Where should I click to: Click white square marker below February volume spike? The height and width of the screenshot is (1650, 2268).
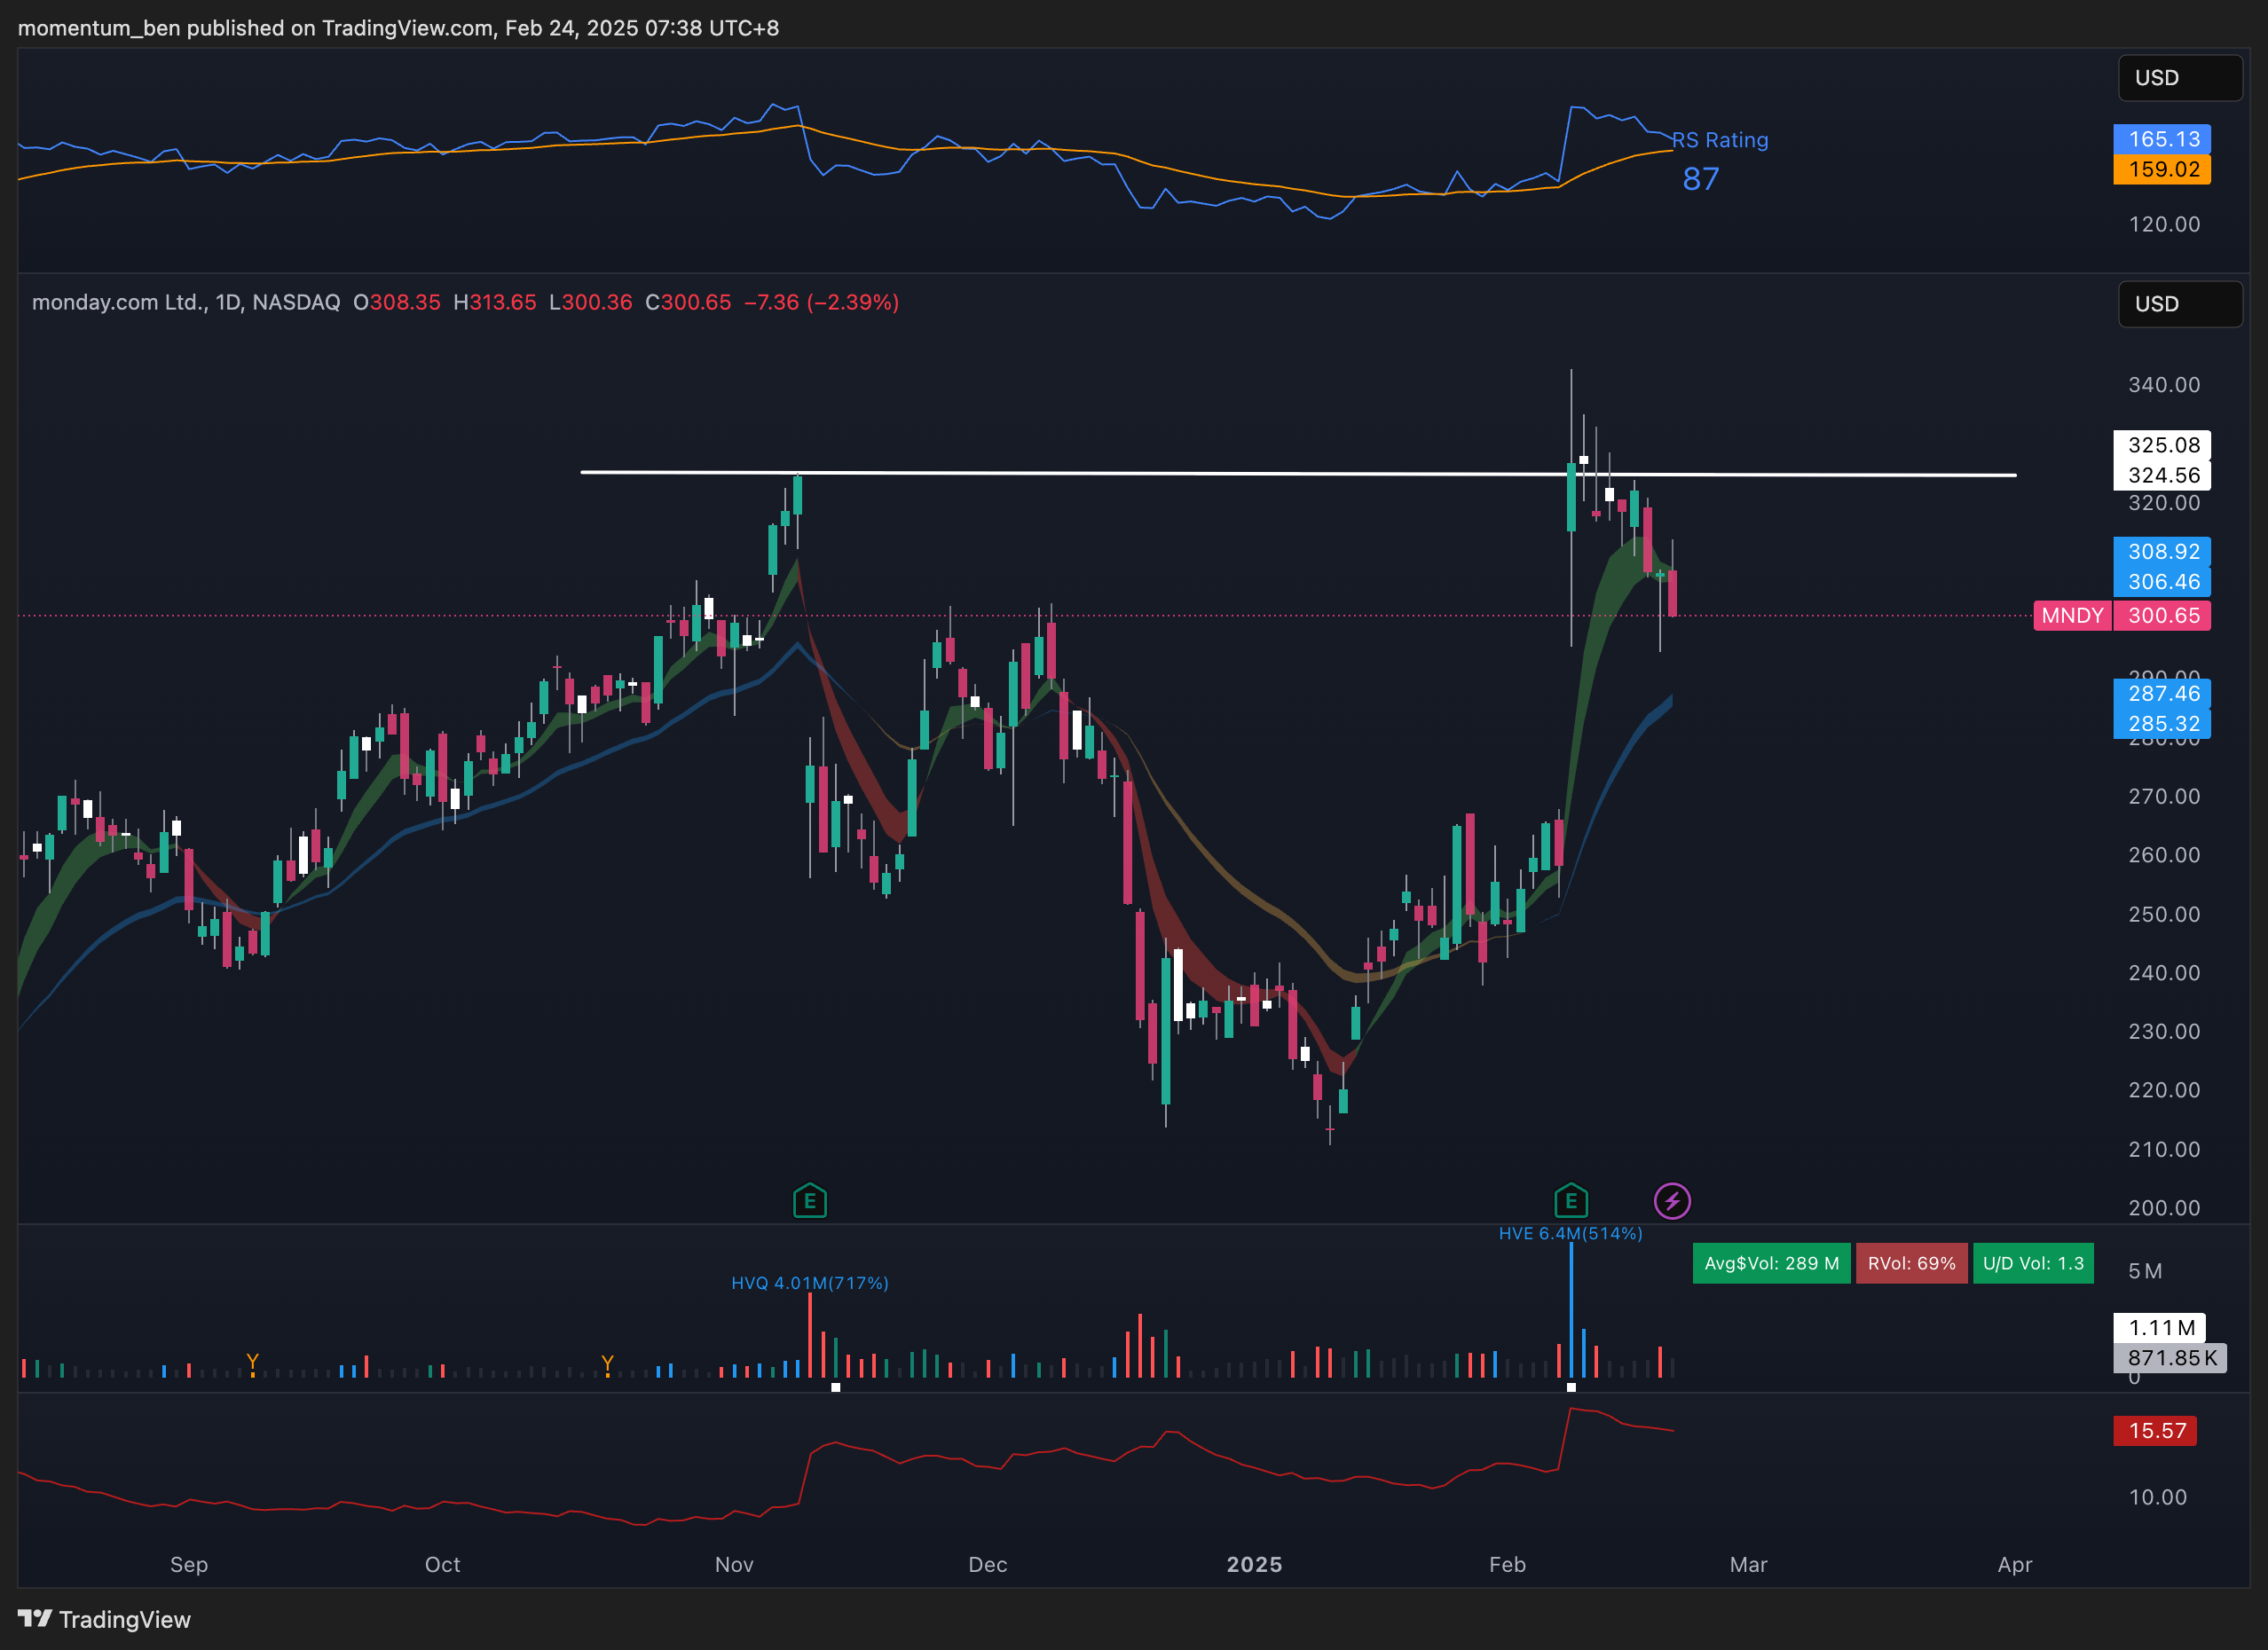click(1571, 1388)
